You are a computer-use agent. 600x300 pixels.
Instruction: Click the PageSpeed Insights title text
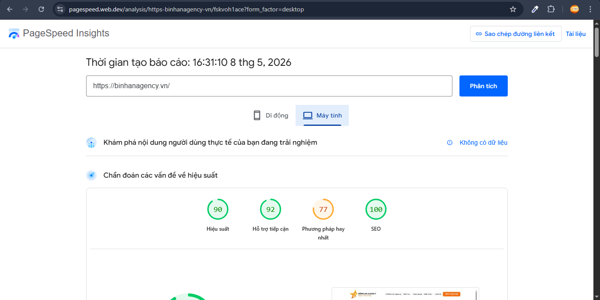pyautogui.click(x=66, y=33)
